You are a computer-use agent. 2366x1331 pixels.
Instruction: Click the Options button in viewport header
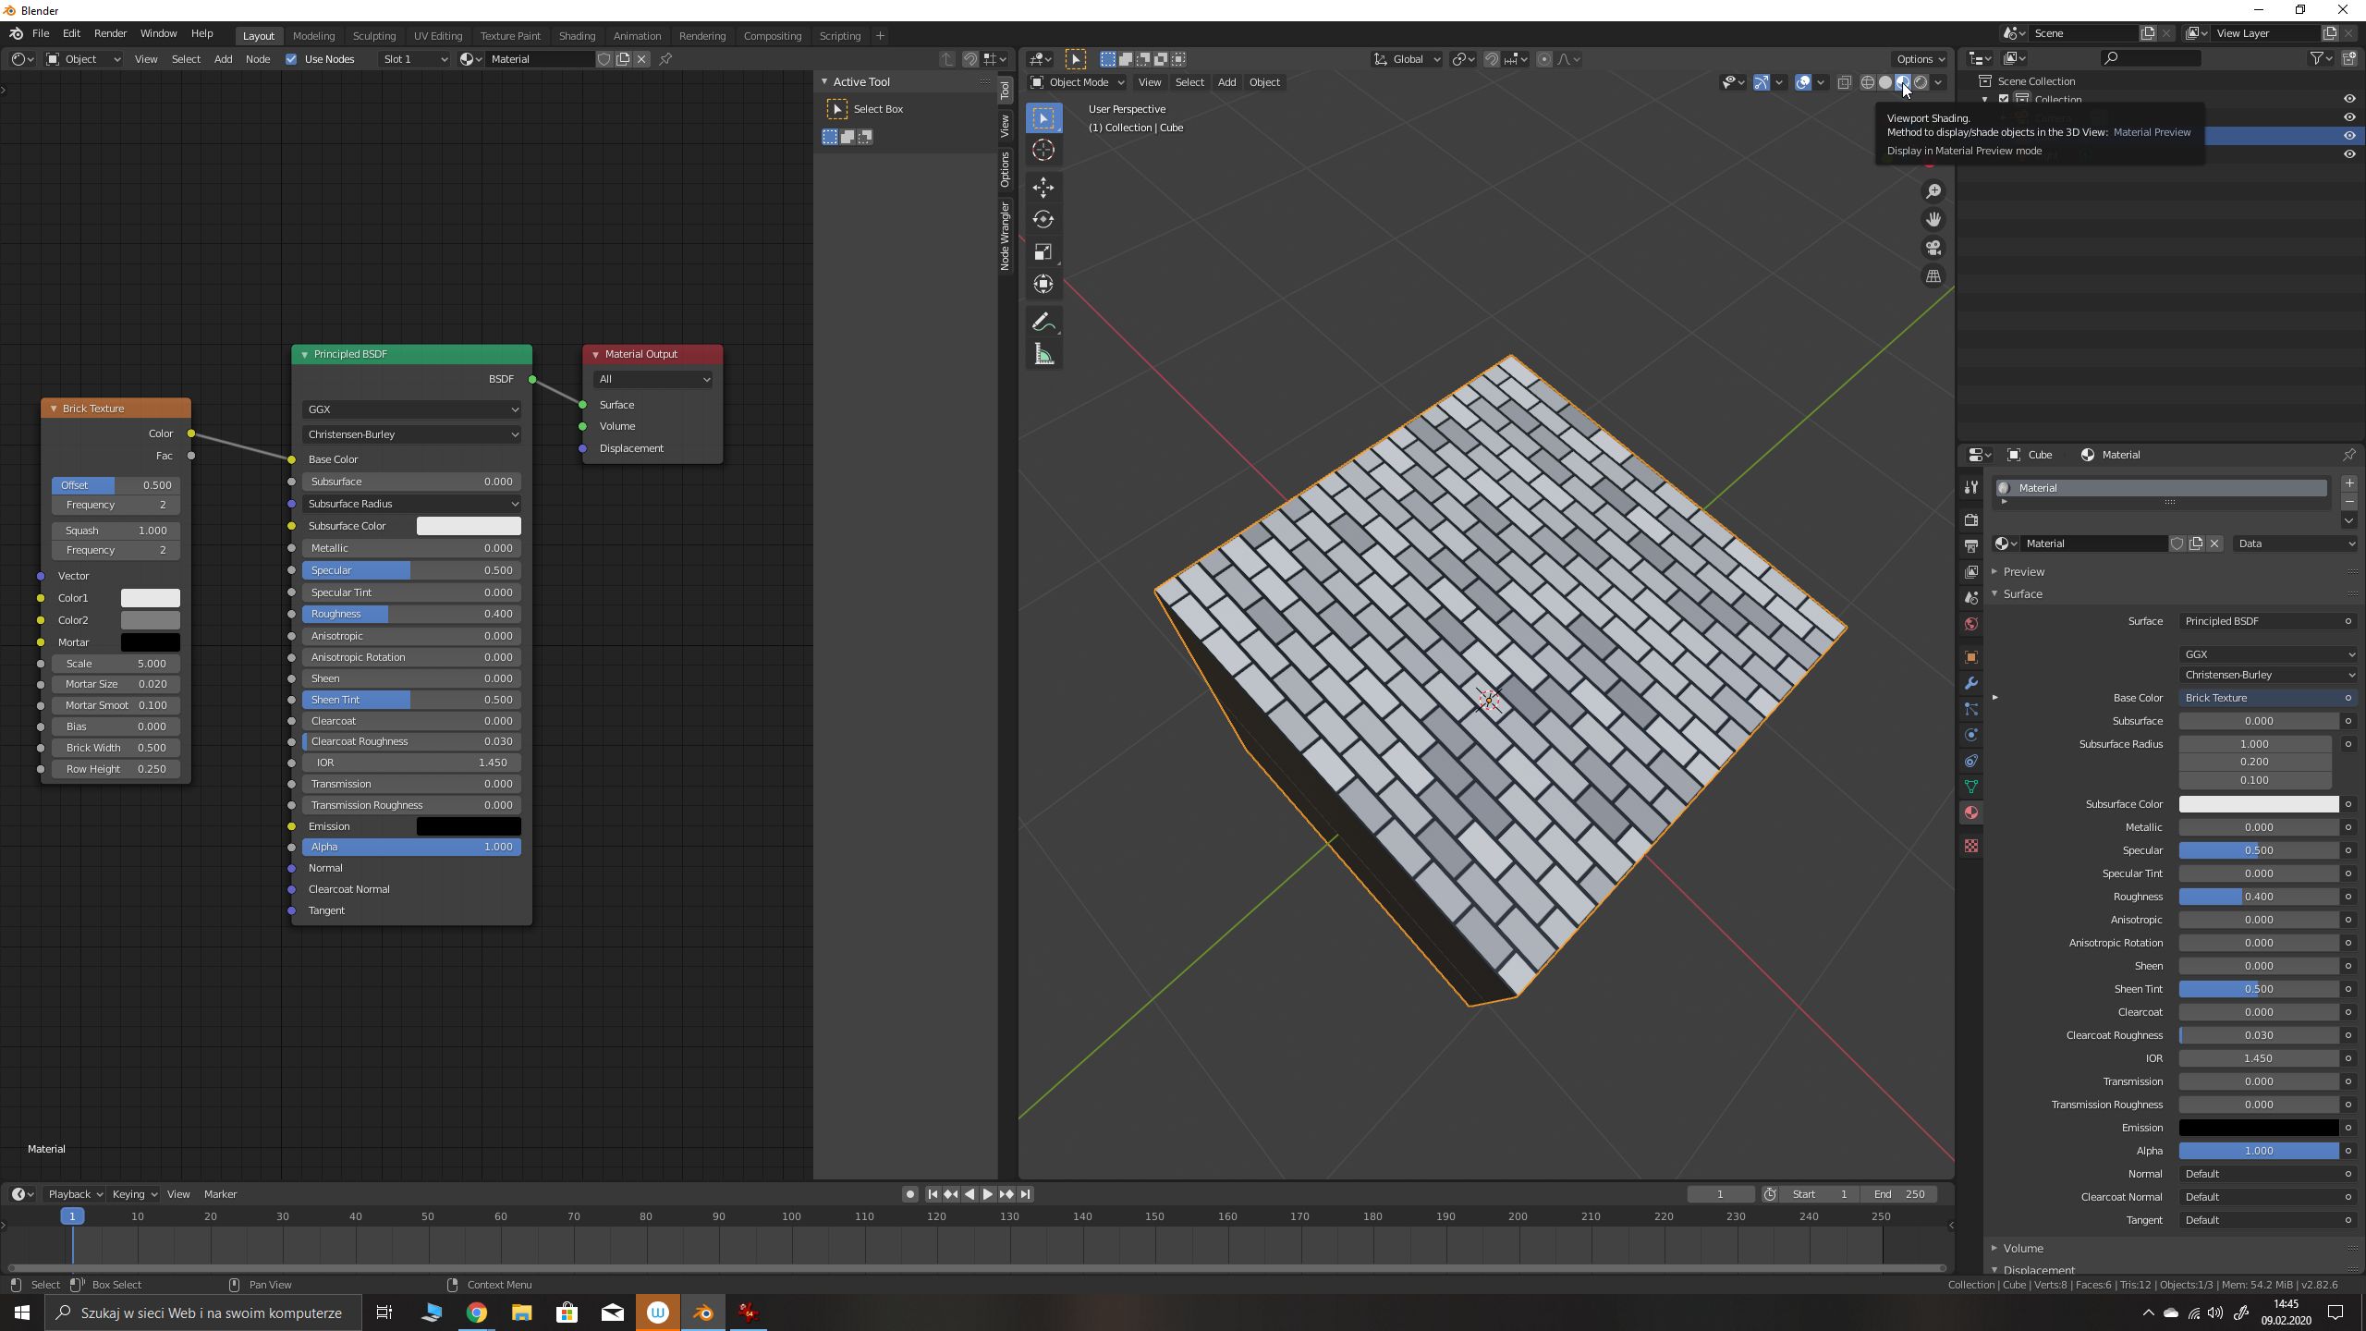1919,59
